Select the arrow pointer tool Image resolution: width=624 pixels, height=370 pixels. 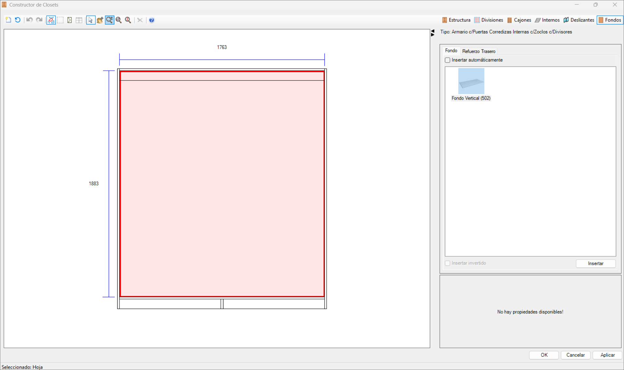[x=91, y=20]
